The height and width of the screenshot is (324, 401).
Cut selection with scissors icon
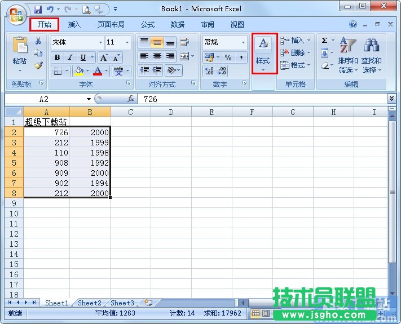[38, 41]
